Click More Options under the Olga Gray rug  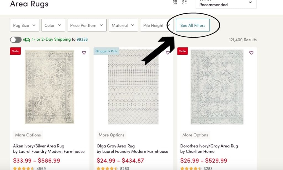pyautogui.click(x=112, y=135)
